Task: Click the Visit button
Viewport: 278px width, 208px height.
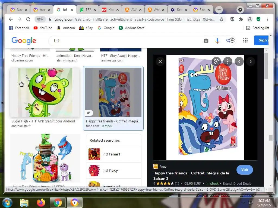Action: [245, 170]
